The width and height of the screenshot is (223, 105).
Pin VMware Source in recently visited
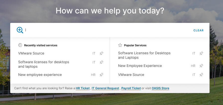[101, 53]
